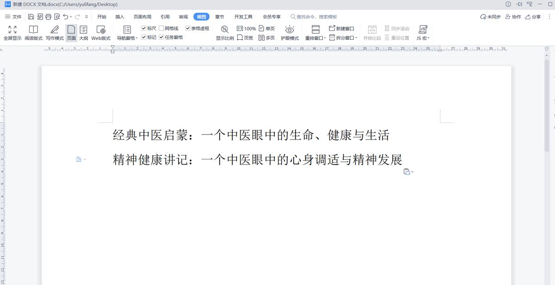
Task: Switch to 全屏显示 full screen view
Action: click(x=12, y=32)
